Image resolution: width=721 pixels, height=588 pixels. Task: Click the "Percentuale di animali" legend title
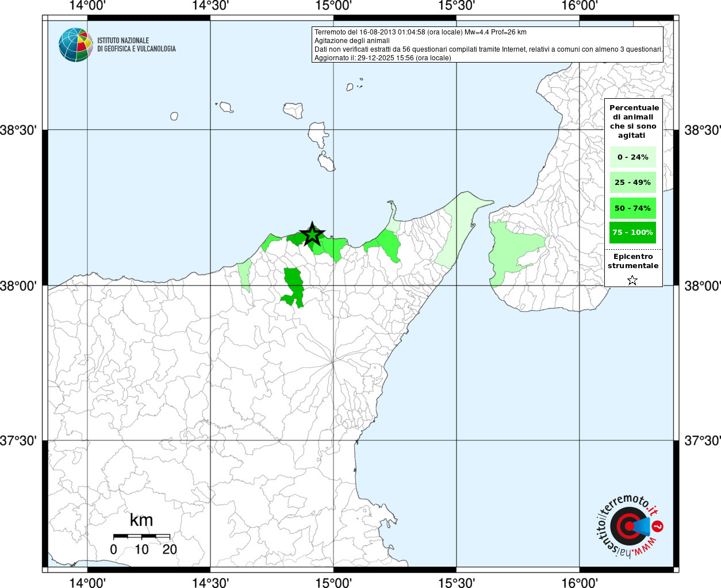pos(633,121)
